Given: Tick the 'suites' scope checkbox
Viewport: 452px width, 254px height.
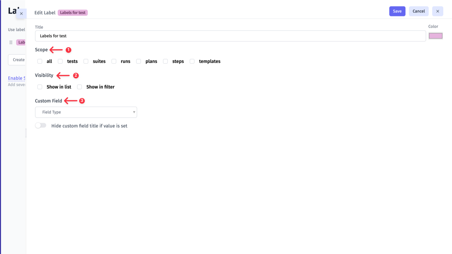Looking at the screenshot, I should pos(86,61).
